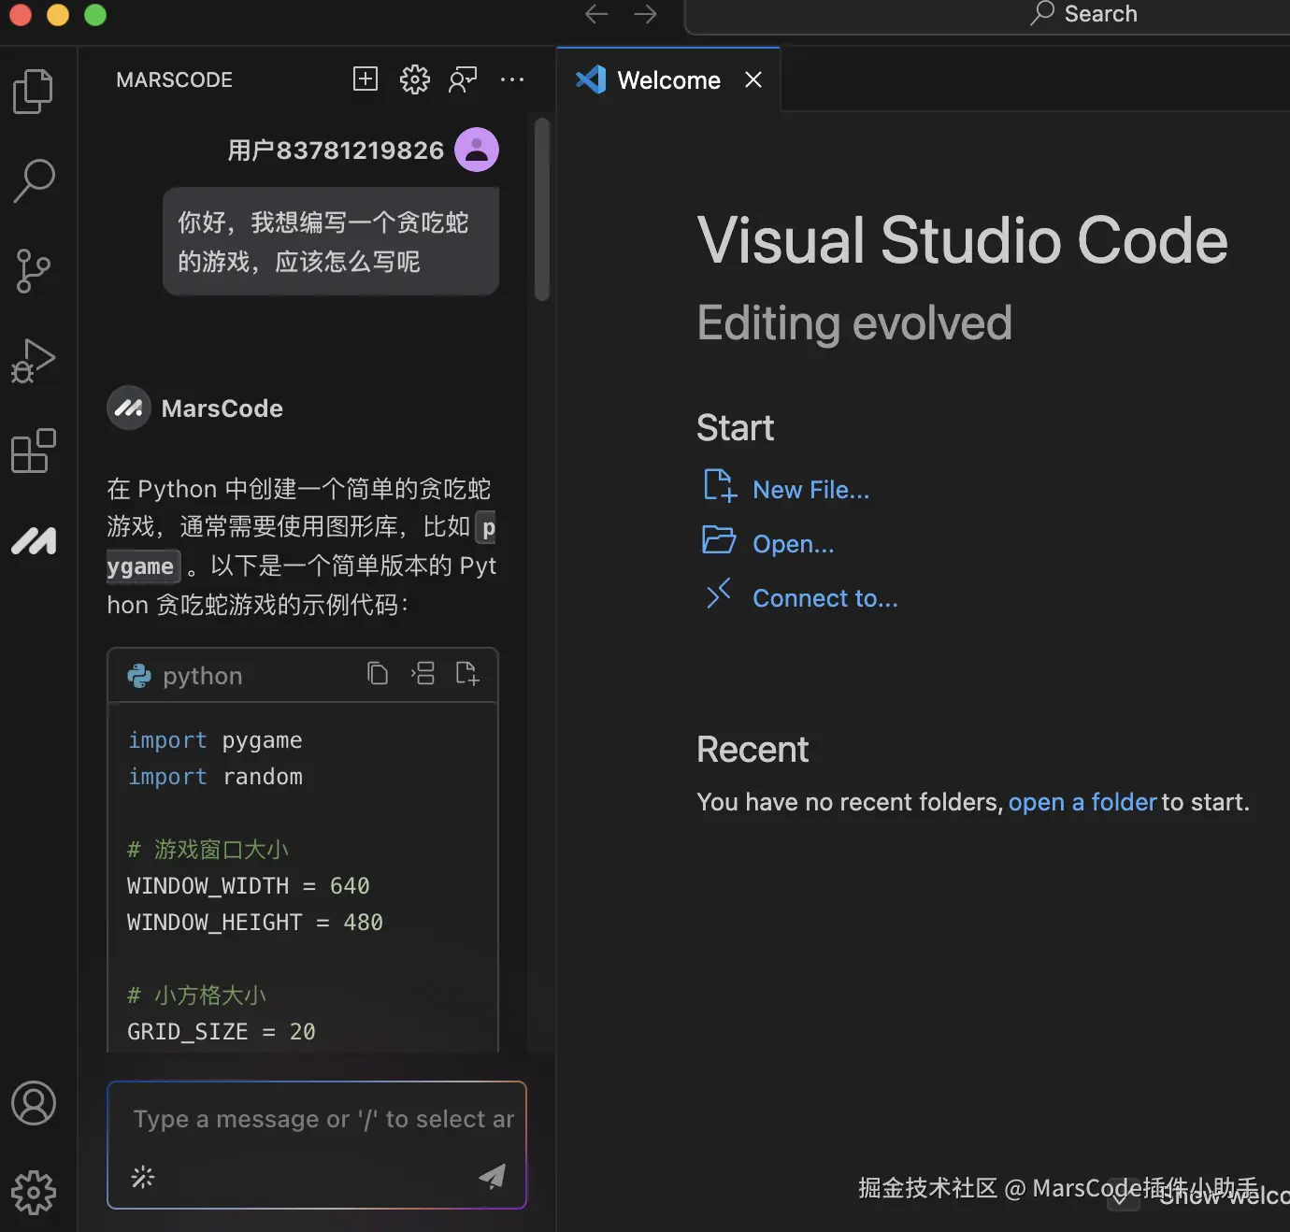Copy the python code block
This screenshot has height=1232, width=1290.
tap(378, 674)
